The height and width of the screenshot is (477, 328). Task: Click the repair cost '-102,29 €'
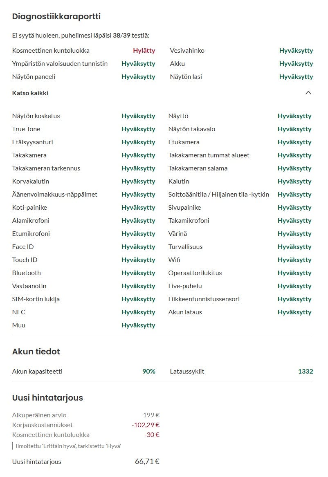click(x=145, y=425)
